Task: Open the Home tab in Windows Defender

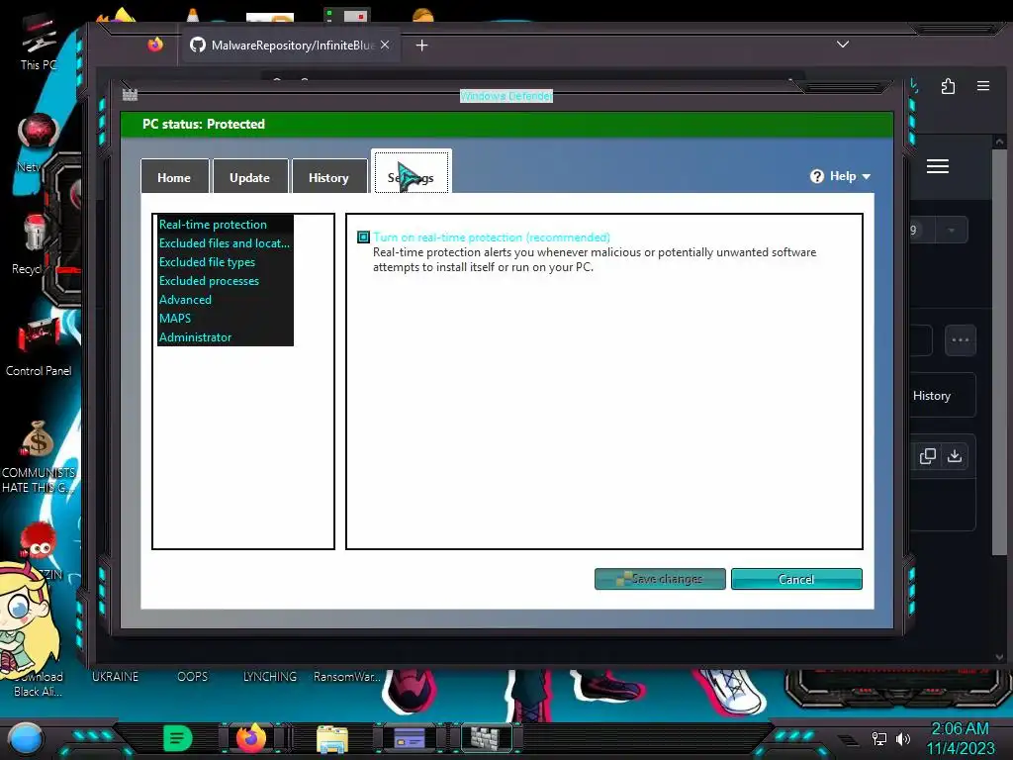Action: pos(174,177)
